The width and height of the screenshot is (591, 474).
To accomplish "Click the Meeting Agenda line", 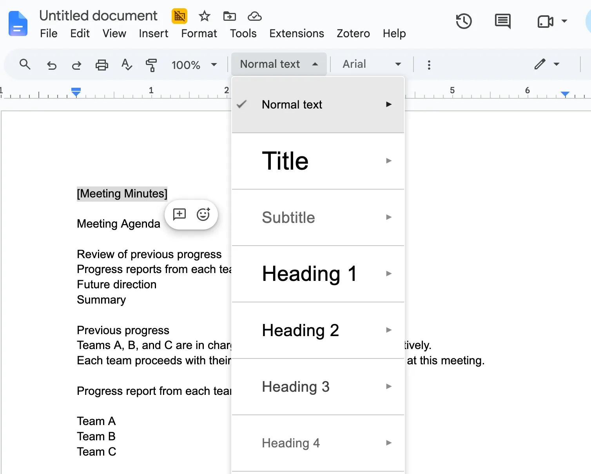I will [x=118, y=224].
